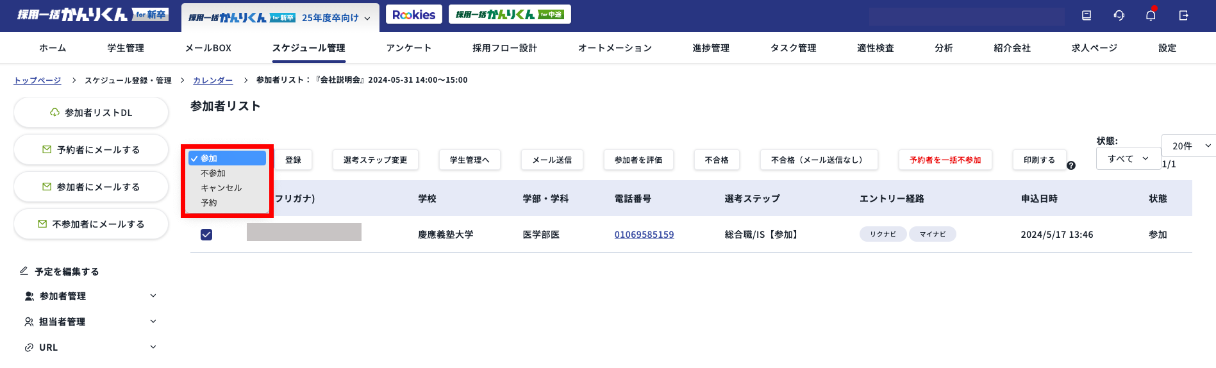Select 参加 in the status dropdown list
1216x368 pixels.
[x=227, y=158]
